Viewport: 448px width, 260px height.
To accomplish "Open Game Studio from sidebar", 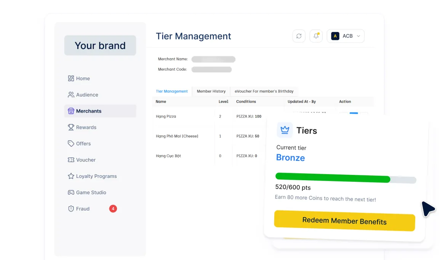I will pyautogui.click(x=100, y=192).
